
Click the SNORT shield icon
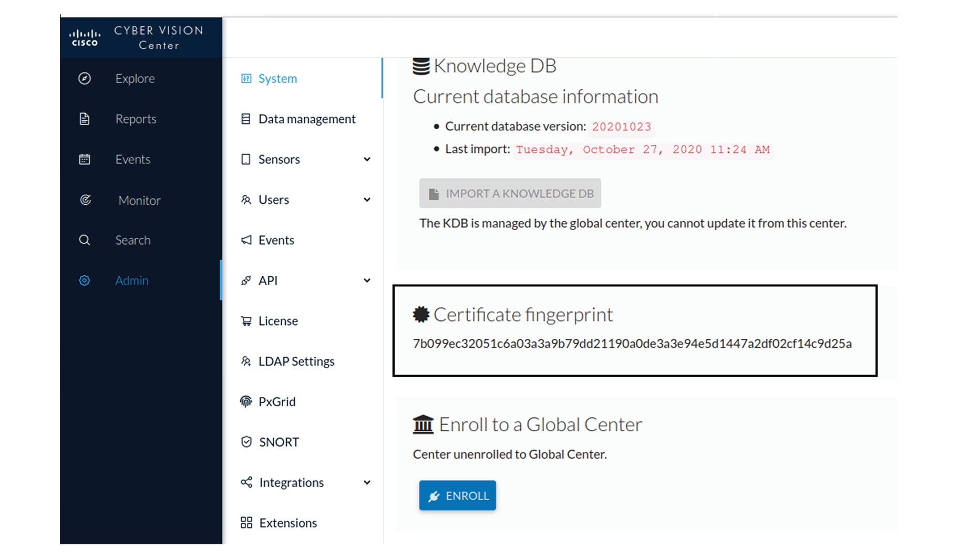pos(246,442)
